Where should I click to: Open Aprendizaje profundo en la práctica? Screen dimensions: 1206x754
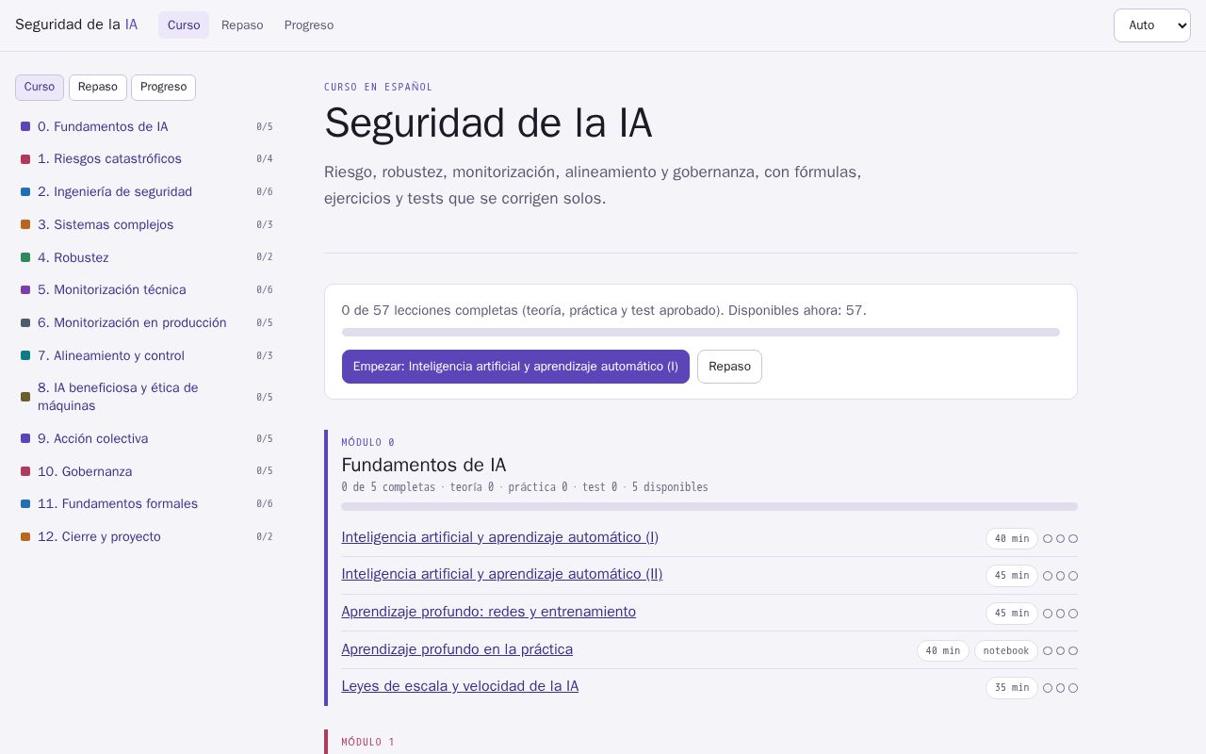tap(457, 649)
